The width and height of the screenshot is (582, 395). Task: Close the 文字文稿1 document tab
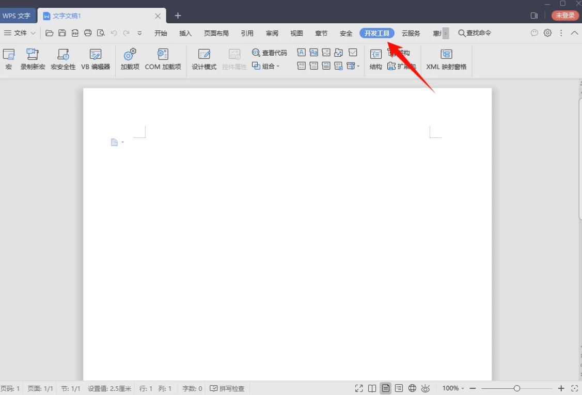(x=158, y=16)
